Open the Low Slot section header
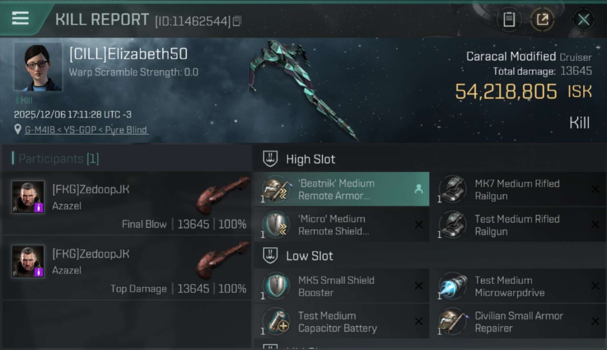 coord(430,256)
